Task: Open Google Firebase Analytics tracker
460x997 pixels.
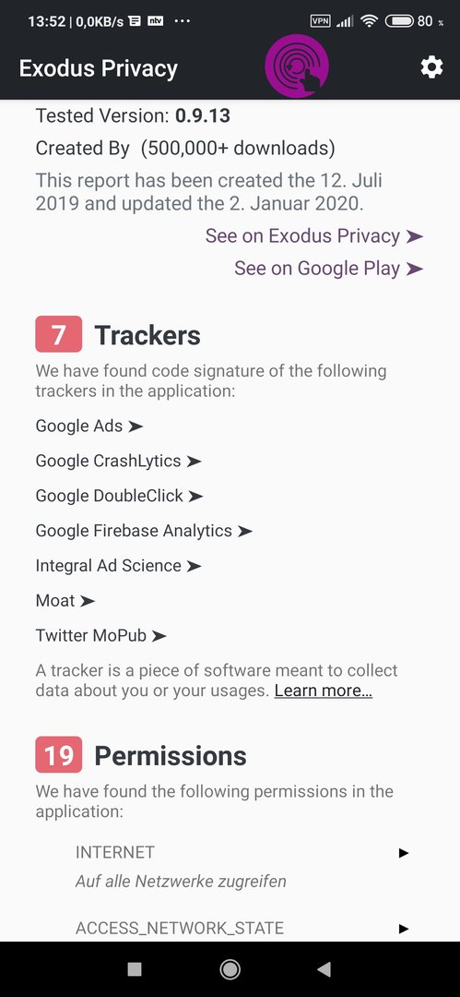Action: 144,531
